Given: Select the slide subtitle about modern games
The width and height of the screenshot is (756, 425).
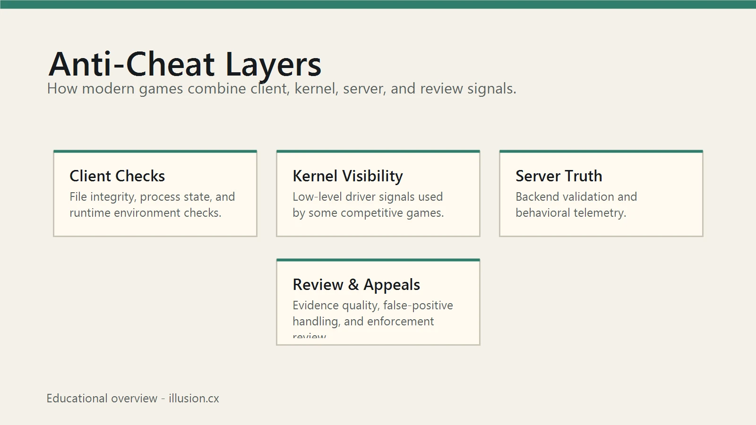Looking at the screenshot, I should 282,89.
